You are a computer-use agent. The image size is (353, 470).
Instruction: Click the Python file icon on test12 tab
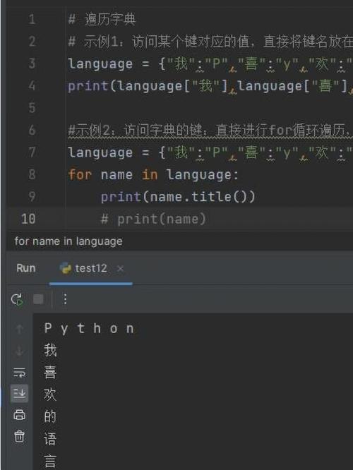click(x=65, y=268)
